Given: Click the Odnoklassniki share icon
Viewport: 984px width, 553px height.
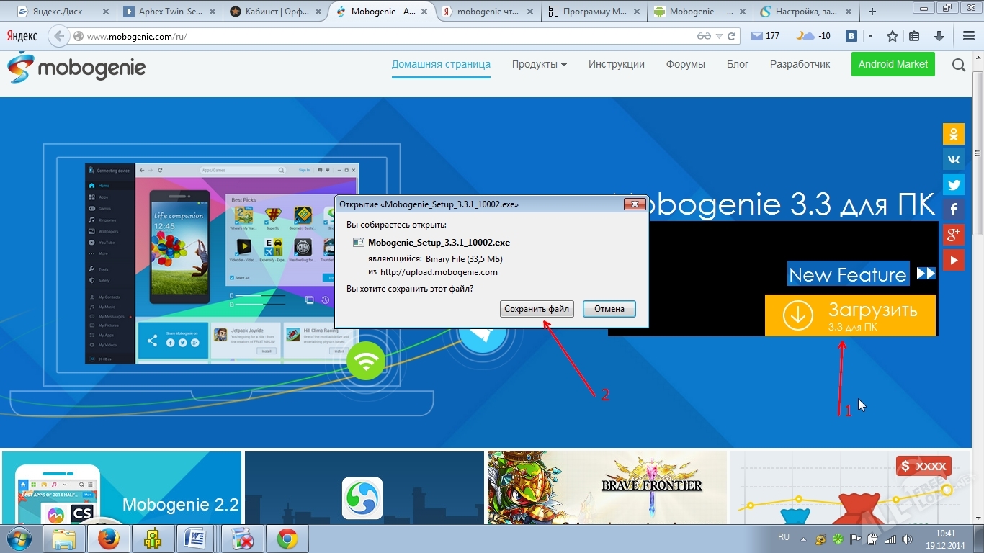Looking at the screenshot, I should point(954,134).
